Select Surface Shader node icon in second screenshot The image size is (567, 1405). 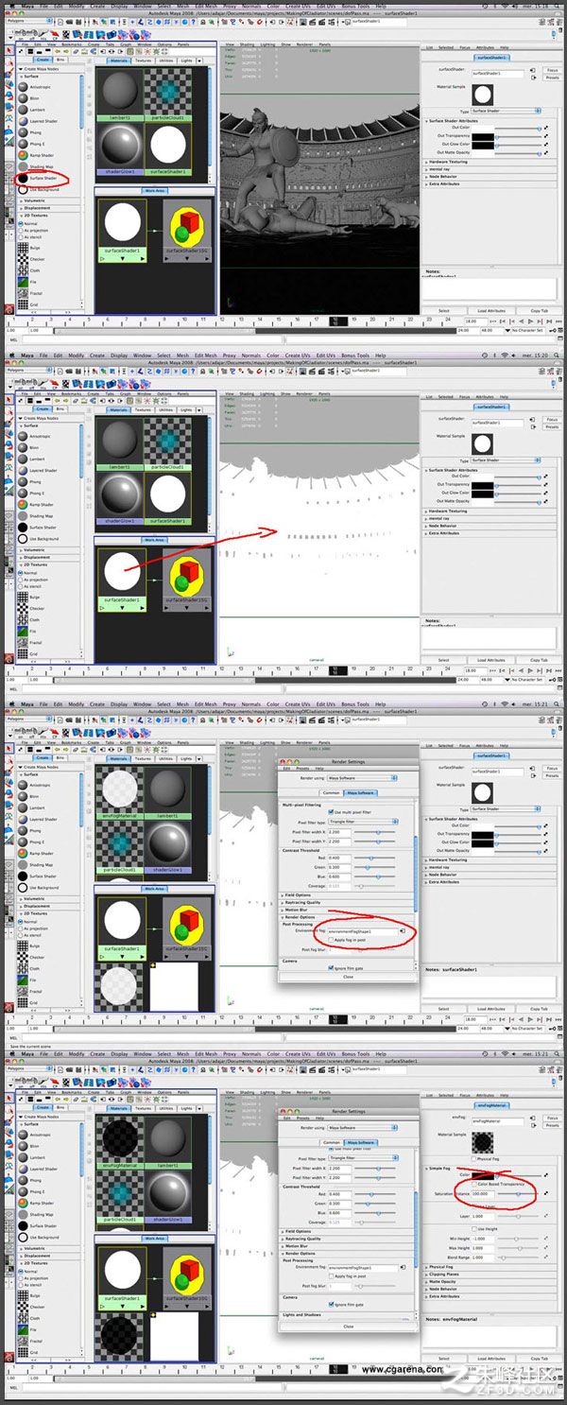tap(23, 528)
